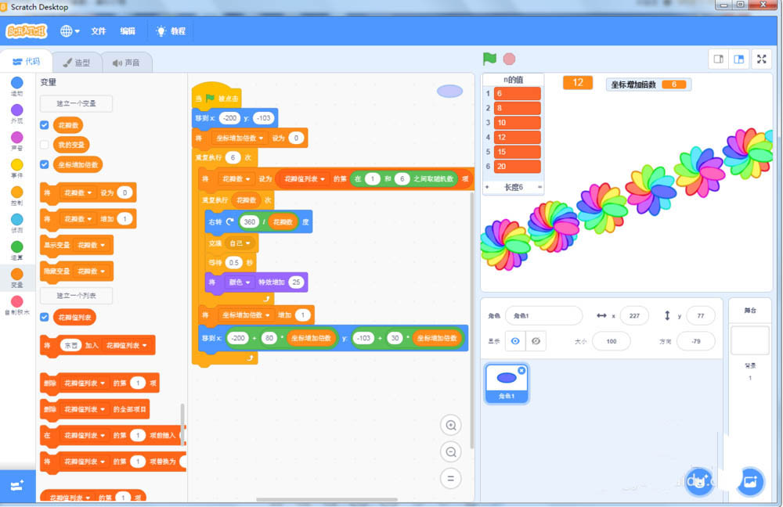Click the 建立一个列表 button
Image resolution: width=783 pixels, height=507 pixels.
click(x=76, y=296)
